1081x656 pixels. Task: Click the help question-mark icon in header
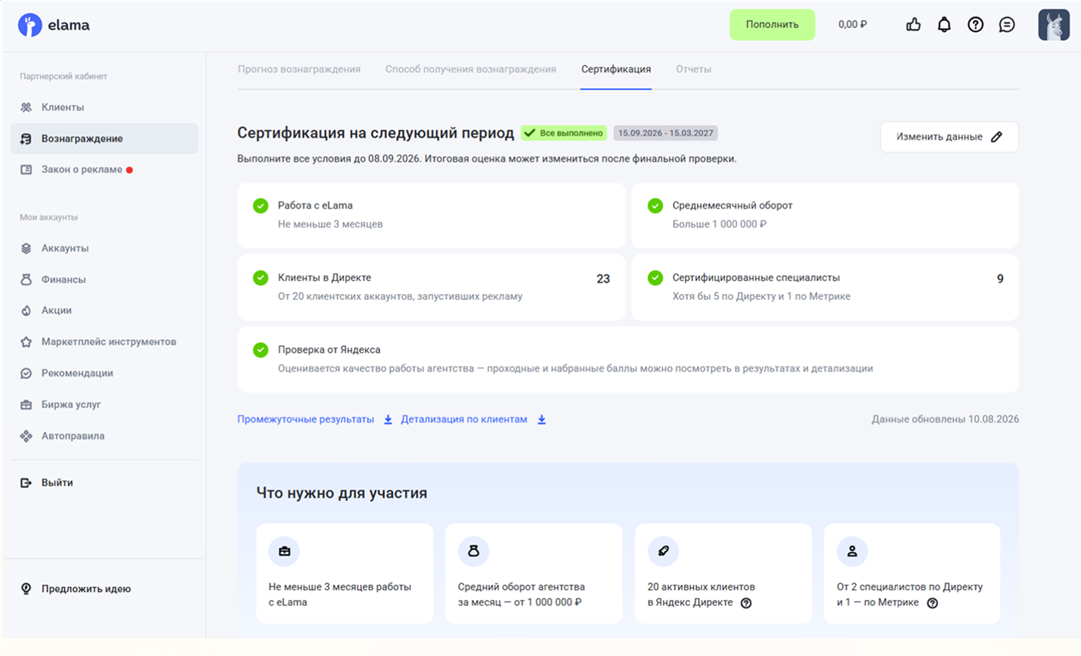pos(975,24)
